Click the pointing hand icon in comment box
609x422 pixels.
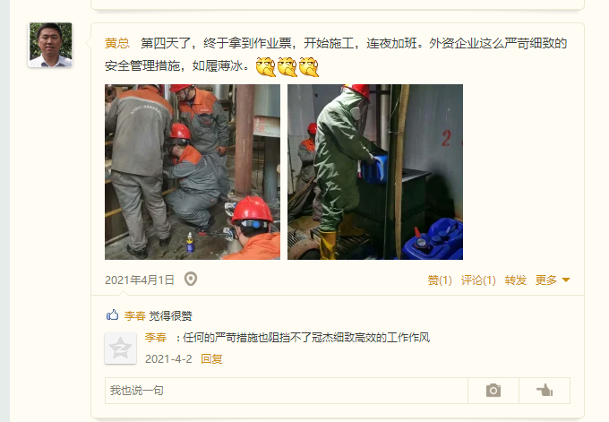click(545, 390)
